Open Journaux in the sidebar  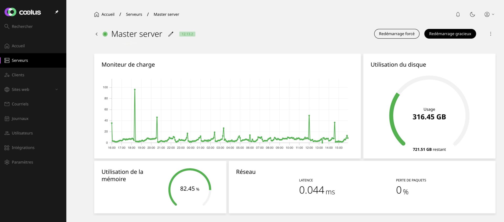pyautogui.click(x=33, y=119)
